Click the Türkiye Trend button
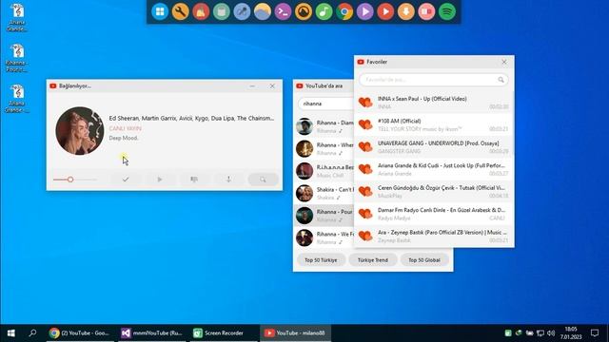Screen dimensions: 609x342 [x=373, y=259]
